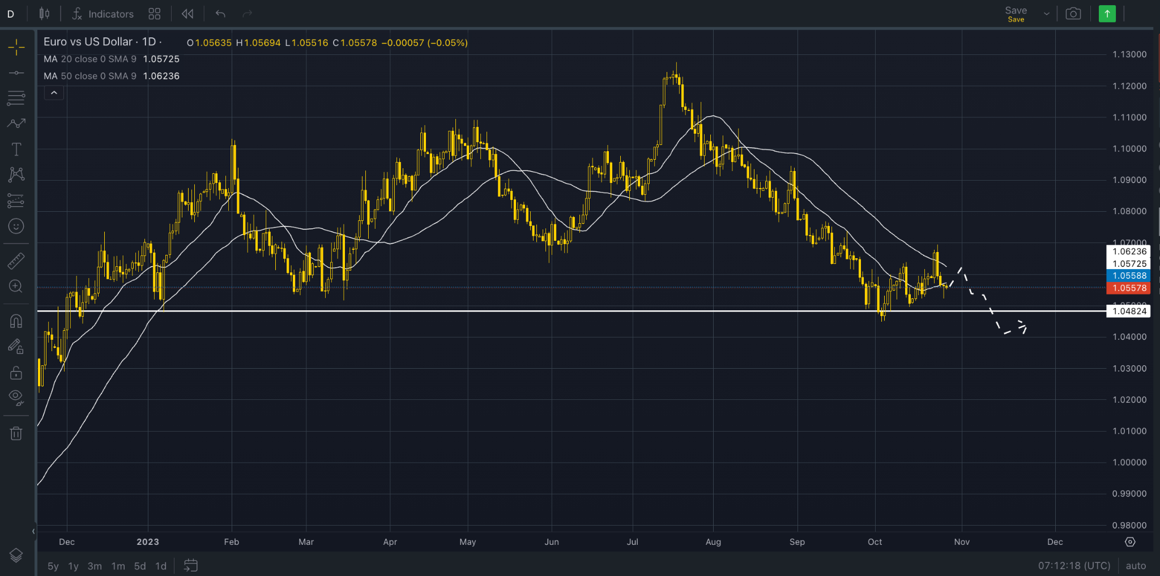Click the red 1.05578 price label
Image resolution: width=1160 pixels, height=576 pixels.
click(1128, 288)
